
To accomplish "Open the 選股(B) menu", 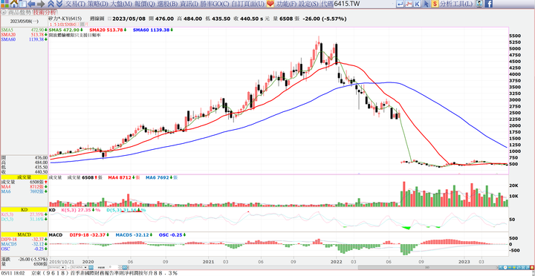I will (x=167, y=4).
